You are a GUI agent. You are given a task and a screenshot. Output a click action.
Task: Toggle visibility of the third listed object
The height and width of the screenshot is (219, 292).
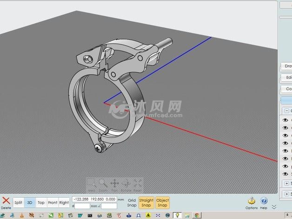pos(285,135)
